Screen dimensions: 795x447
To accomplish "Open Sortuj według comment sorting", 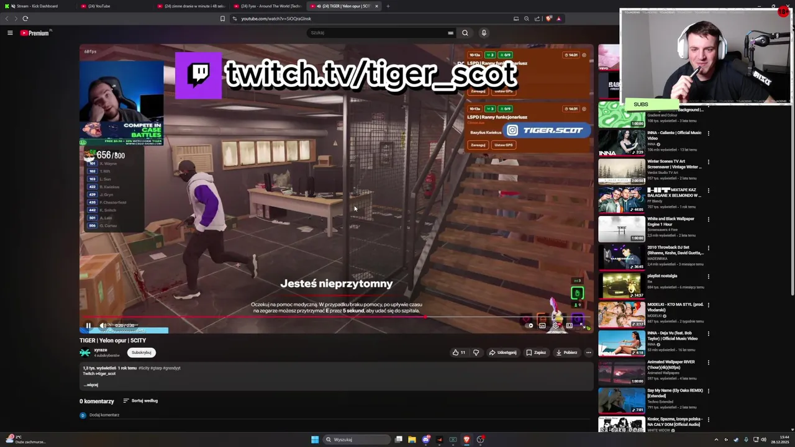I will pyautogui.click(x=140, y=401).
